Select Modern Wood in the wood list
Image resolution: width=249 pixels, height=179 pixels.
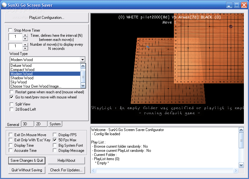coord(45,74)
